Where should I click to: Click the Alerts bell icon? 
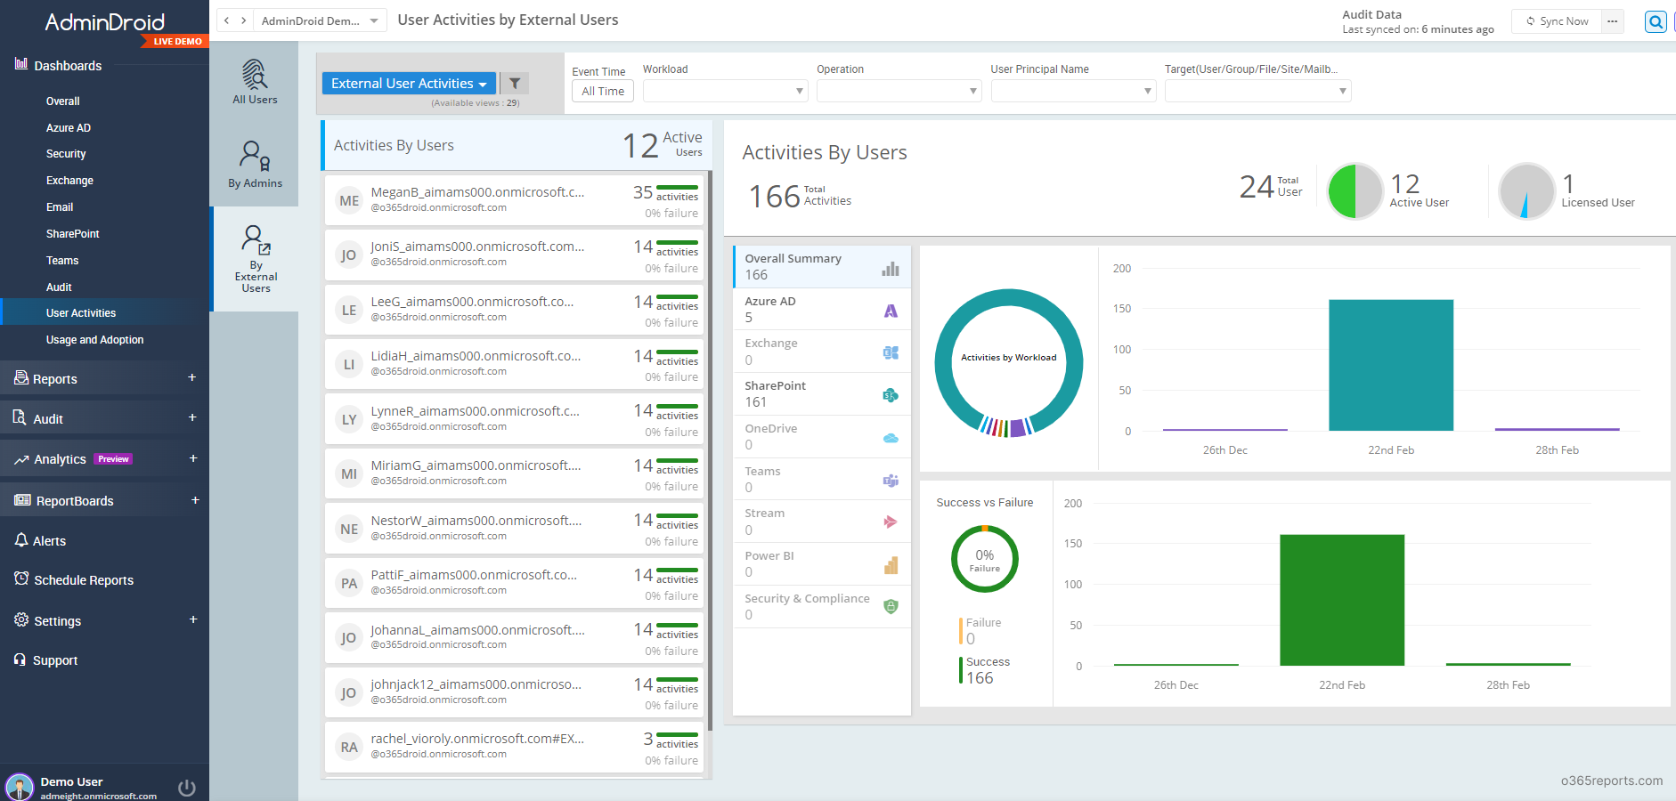[x=21, y=540]
